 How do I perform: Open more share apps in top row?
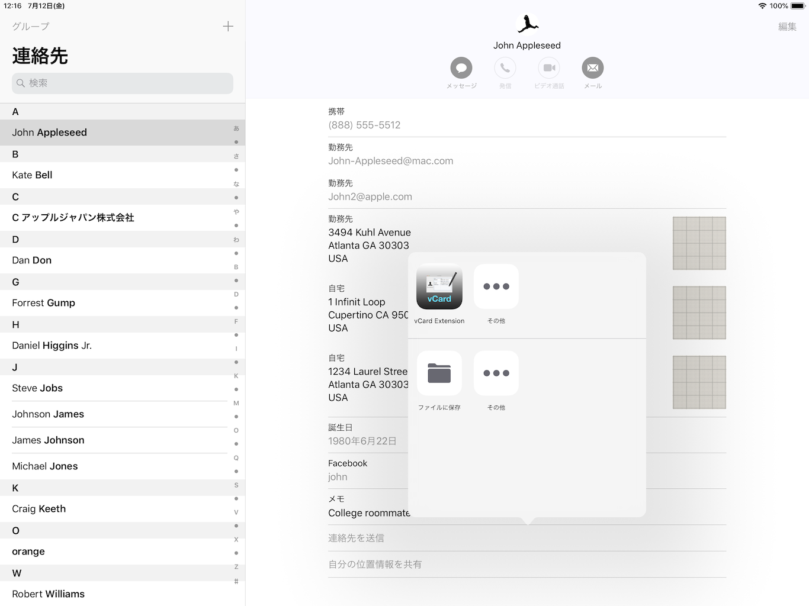496,287
